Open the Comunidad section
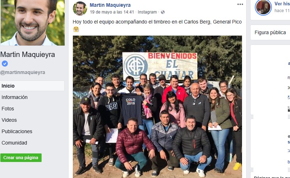290x178 pixels. coord(14,143)
